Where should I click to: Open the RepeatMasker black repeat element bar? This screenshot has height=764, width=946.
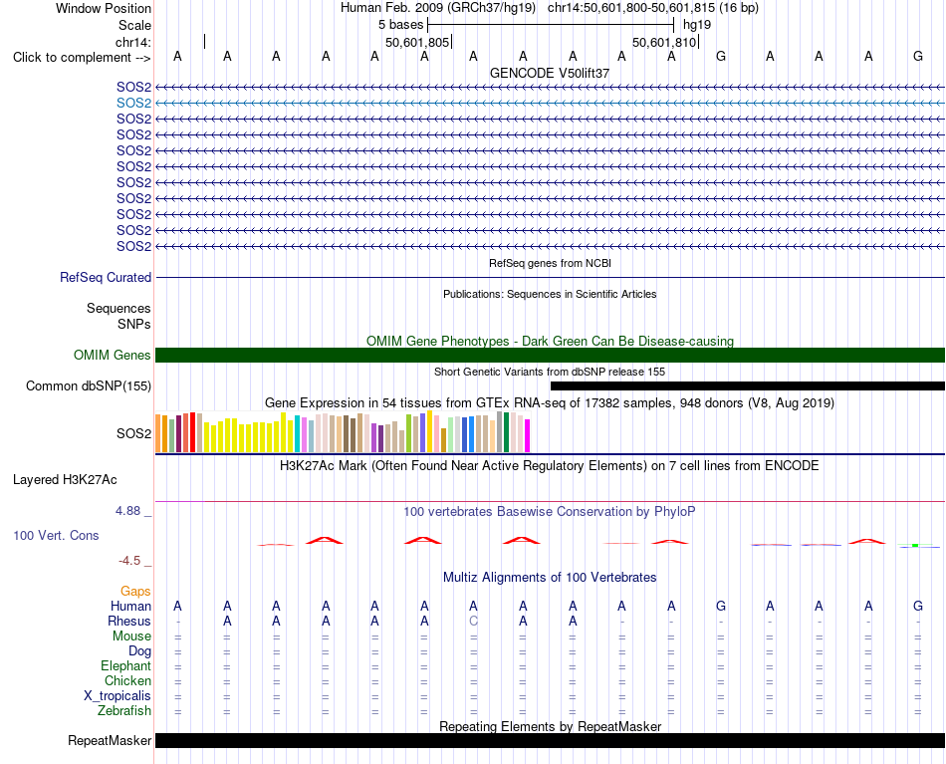pyautogui.click(x=550, y=740)
